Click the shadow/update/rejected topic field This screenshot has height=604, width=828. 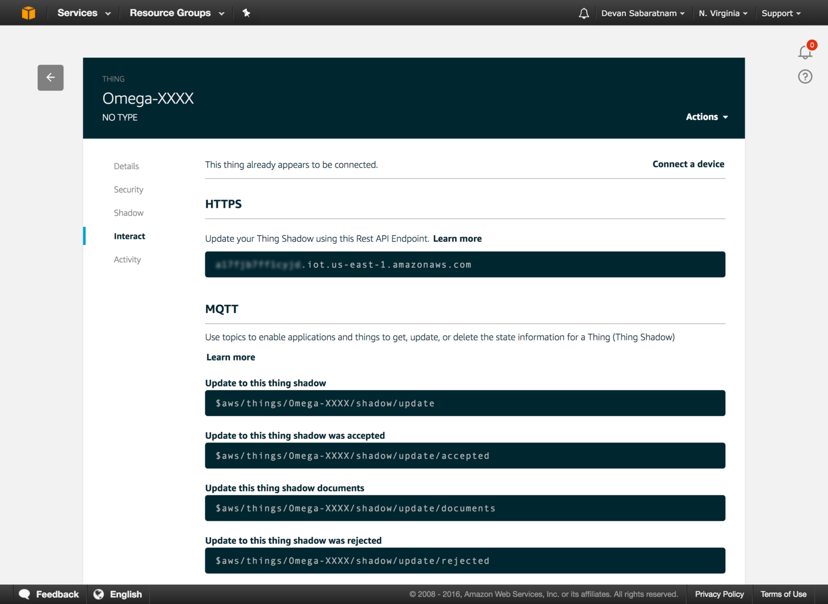(x=465, y=560)
